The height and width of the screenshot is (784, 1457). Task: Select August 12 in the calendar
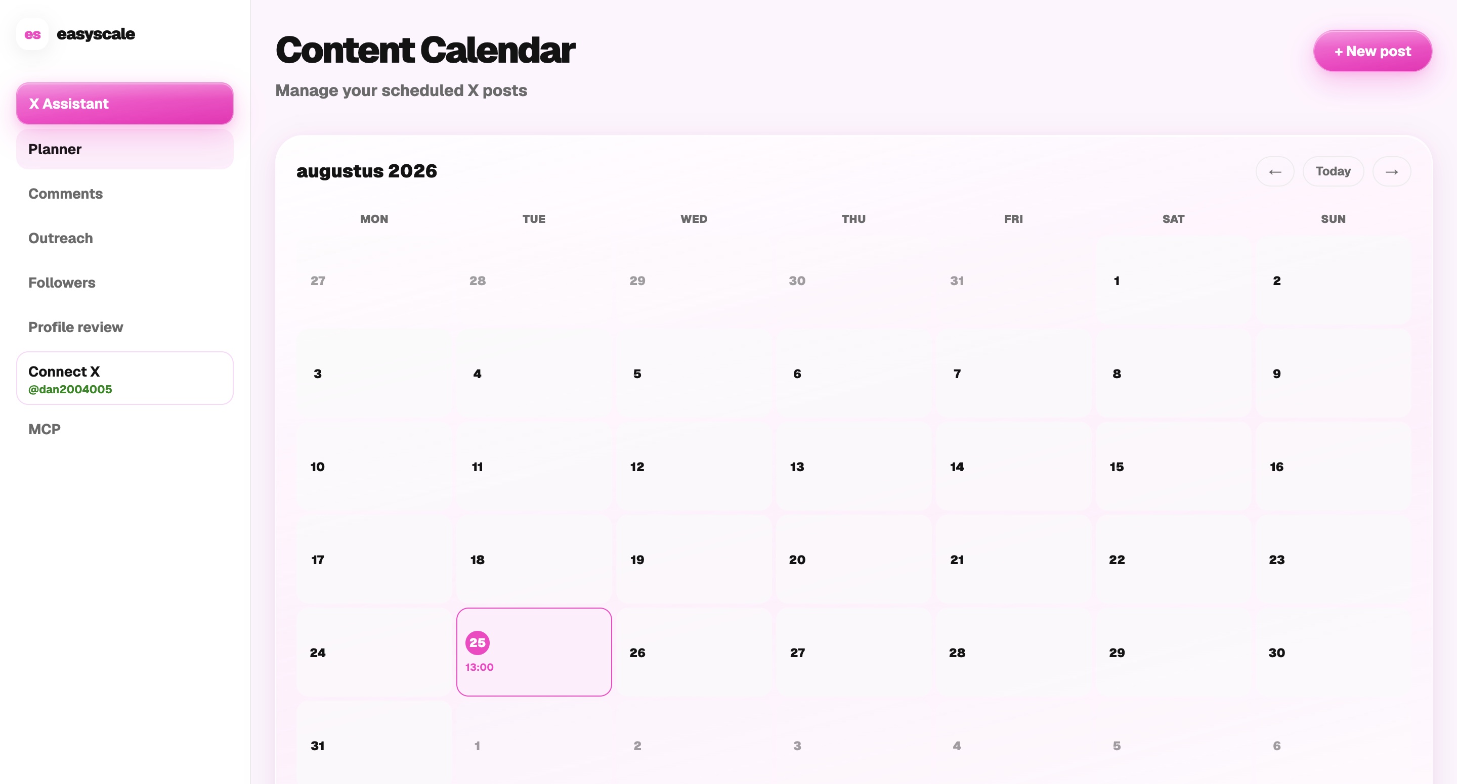point(694,467)
